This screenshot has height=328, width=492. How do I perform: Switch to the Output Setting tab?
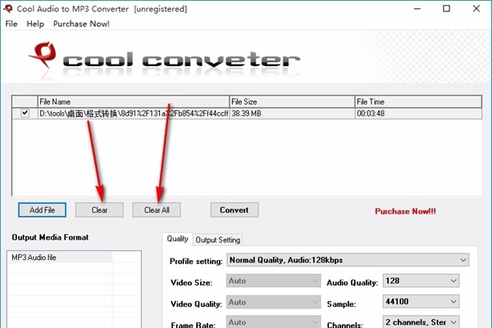coord(218,240)
